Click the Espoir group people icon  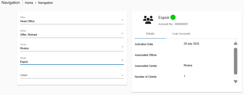[x=148, y=20]
